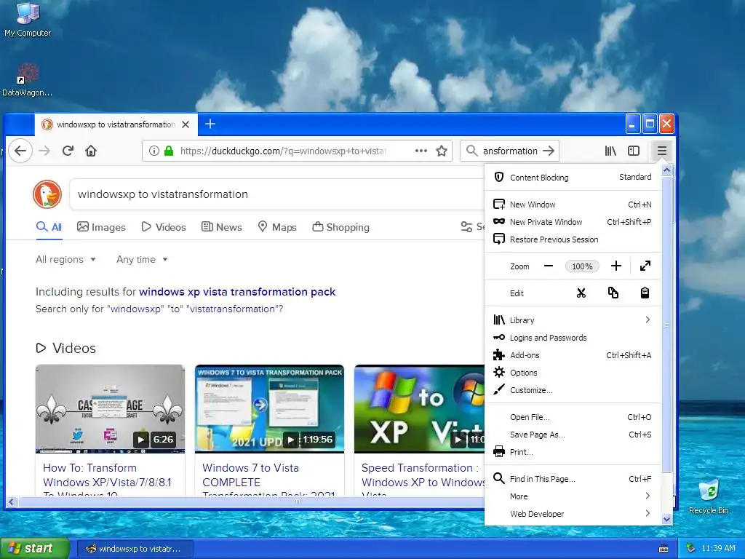Click the Cut scissors icon
The width and height of the screenshot is (745, 559).
[581, 293]
